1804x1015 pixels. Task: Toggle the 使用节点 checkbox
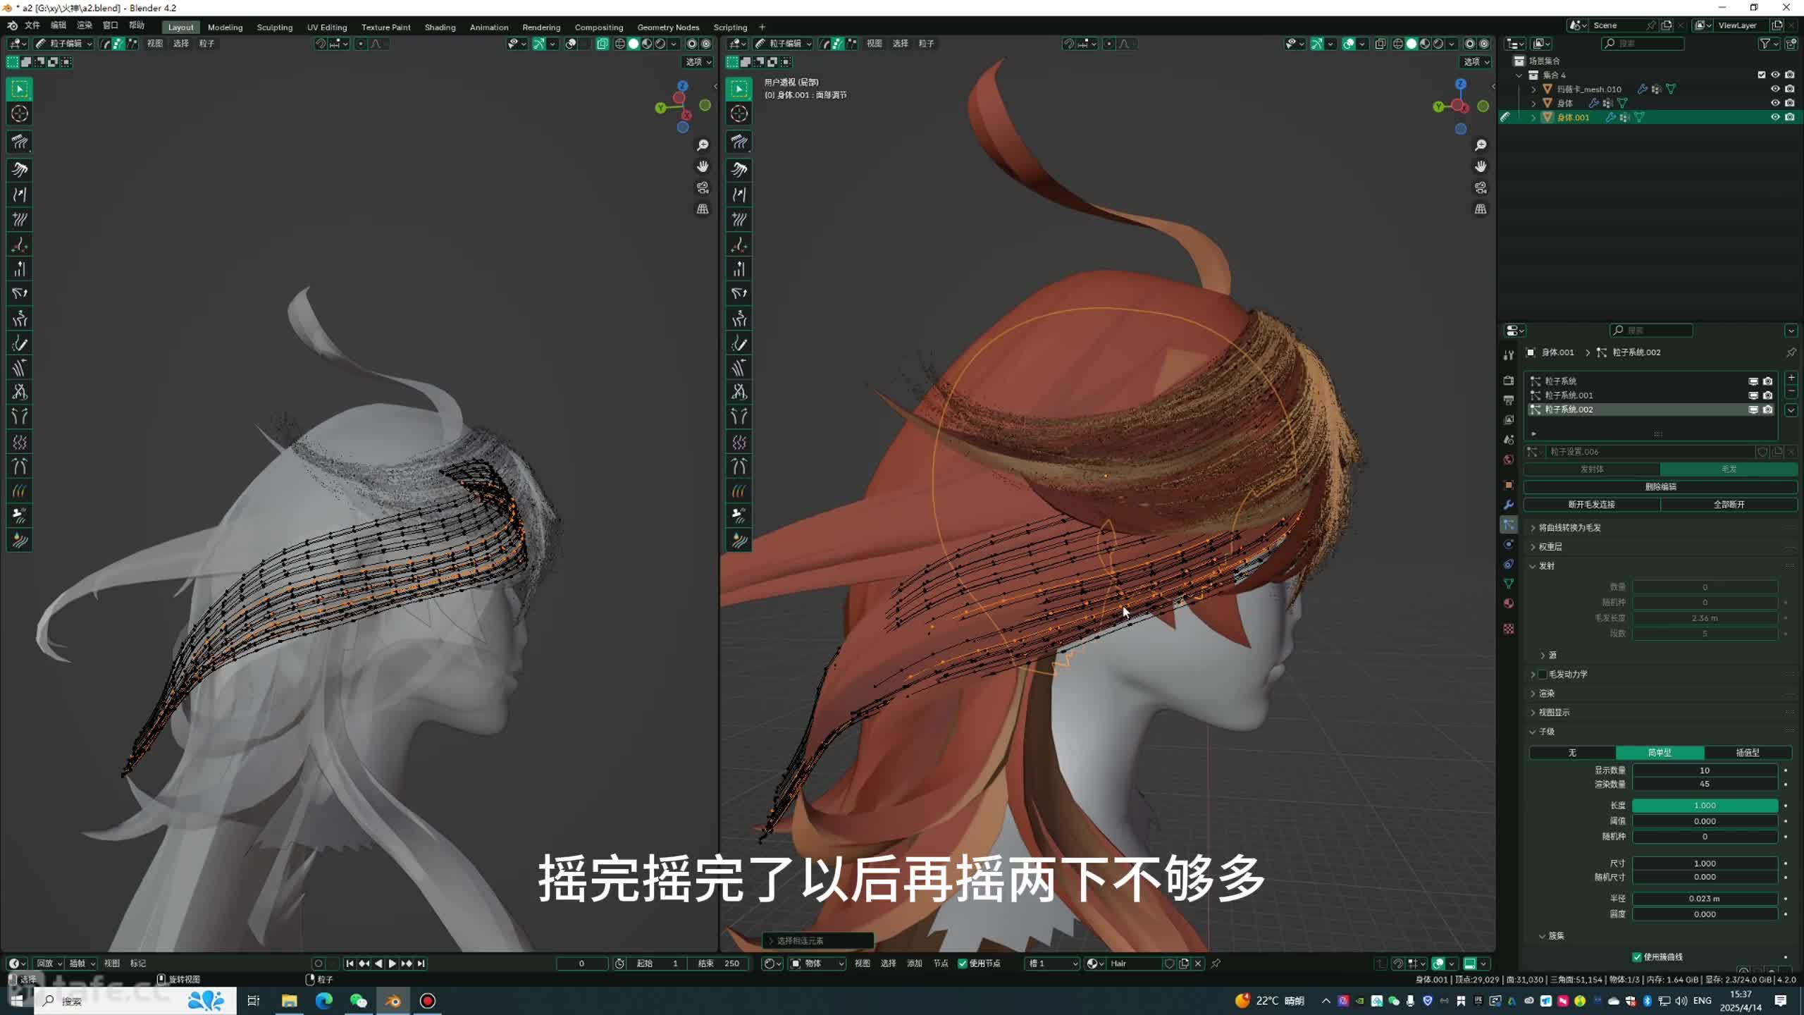(963, 963)
